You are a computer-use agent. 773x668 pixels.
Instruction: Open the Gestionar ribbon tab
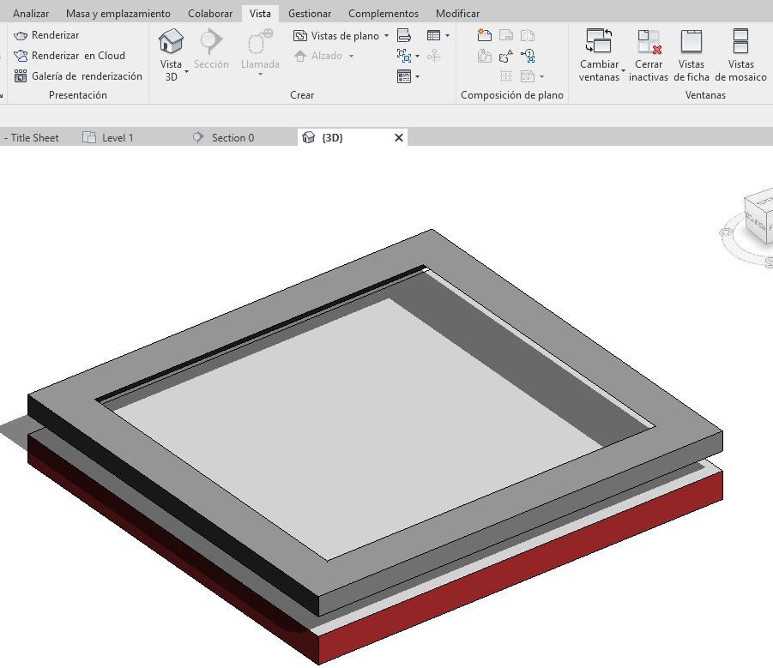click(x=310, y=14)
